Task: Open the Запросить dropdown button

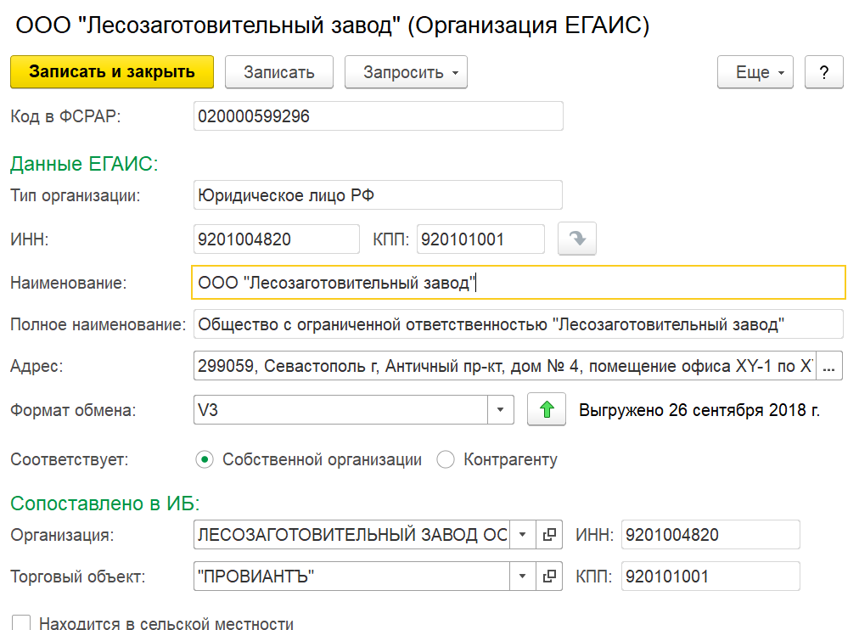Action: pos(406,72)
